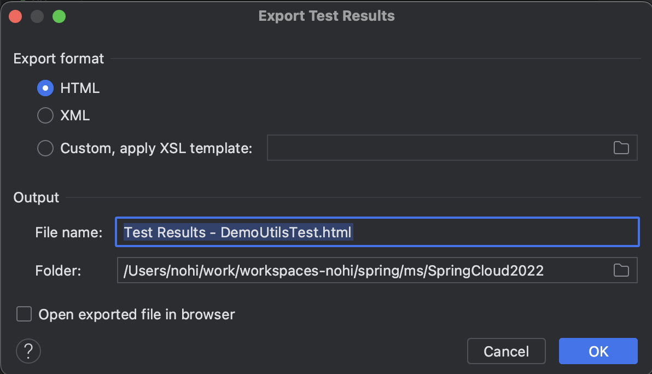652x374 pixels.
Task: Browse for an XSL template file
Action: (x=621, y=148)
